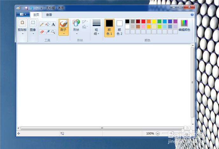The width and height of the screenshot is (219, 149).
Task: Open Paint Help with the question mark icon
Action: click(192, 15)
